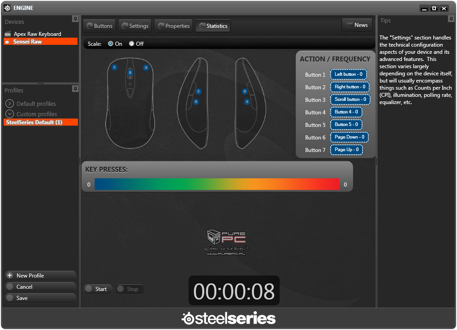
Task: Click side button marker 5 on the mouse
Action: [x=245, y=91]
